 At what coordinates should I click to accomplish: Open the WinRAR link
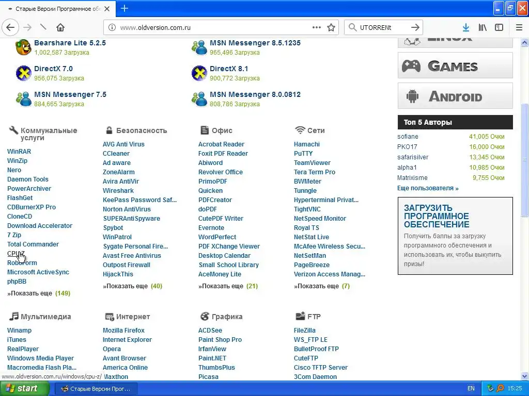point(19,152)
